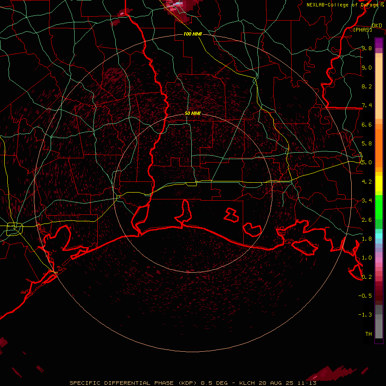
Task: Click the 9.8 value on color scale
Action: pos(367,48)
